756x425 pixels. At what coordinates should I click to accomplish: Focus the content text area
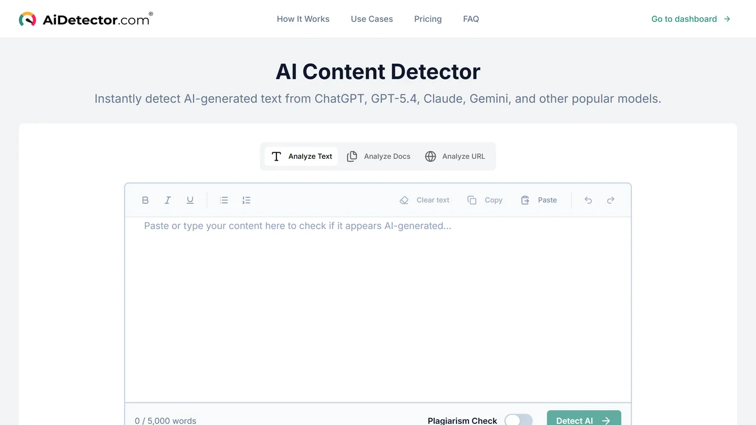click(x=378, y=310)
